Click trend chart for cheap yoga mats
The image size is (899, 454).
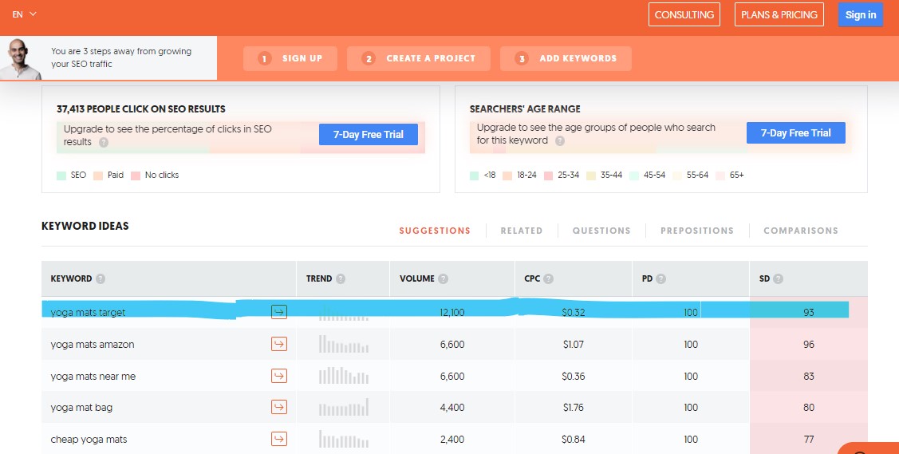pos(344,439)
